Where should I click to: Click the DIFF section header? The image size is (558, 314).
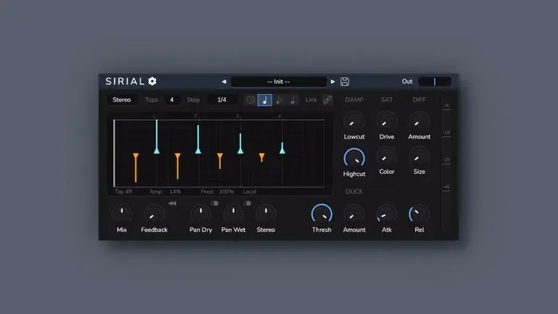(x=419, y=100)
